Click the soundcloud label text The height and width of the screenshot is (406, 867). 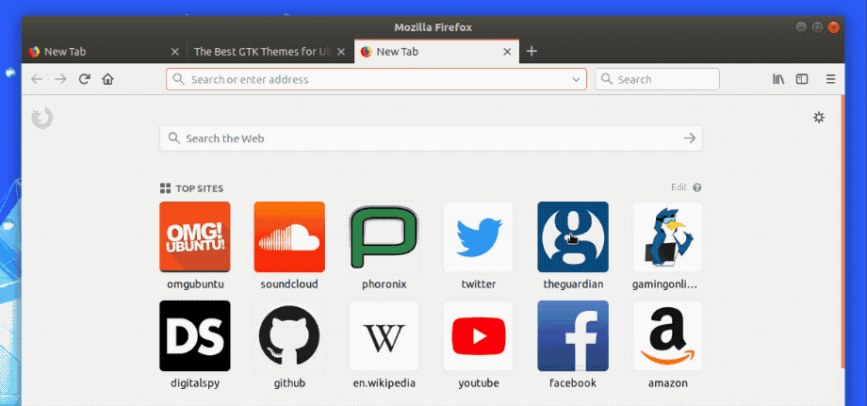[x=289, y=285]
